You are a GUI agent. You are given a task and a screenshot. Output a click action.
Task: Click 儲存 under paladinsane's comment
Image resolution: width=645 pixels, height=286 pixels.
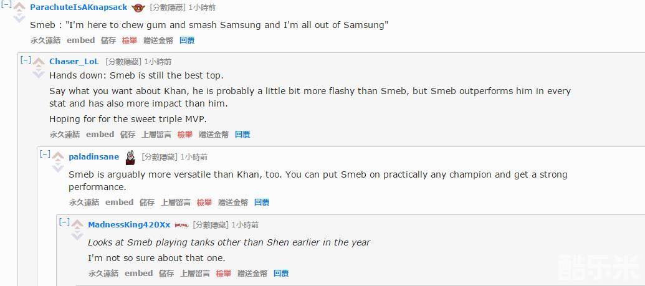(x=147, y=202)
